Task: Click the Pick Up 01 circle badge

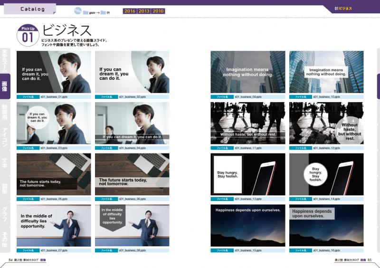Action: point(28,36)
